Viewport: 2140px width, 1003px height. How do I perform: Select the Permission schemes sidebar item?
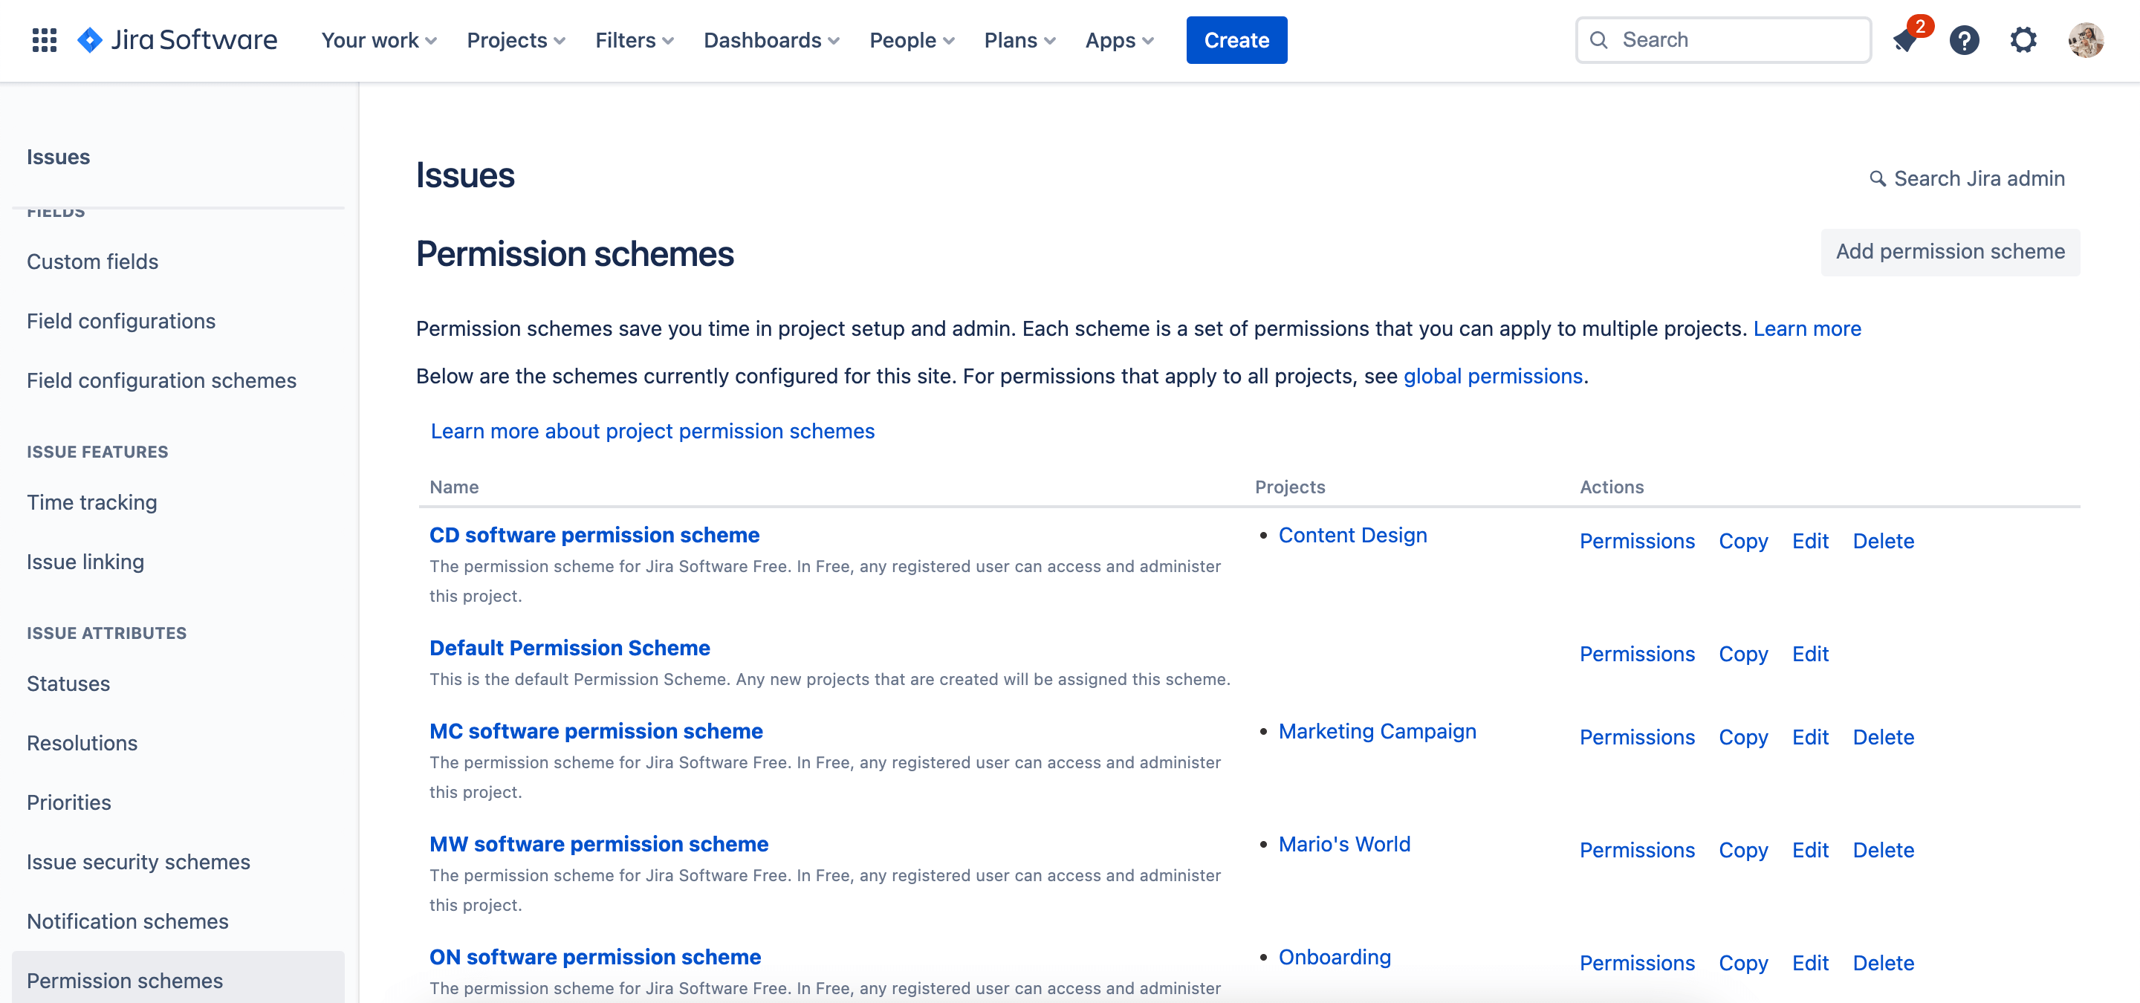[x=124, y=978]
